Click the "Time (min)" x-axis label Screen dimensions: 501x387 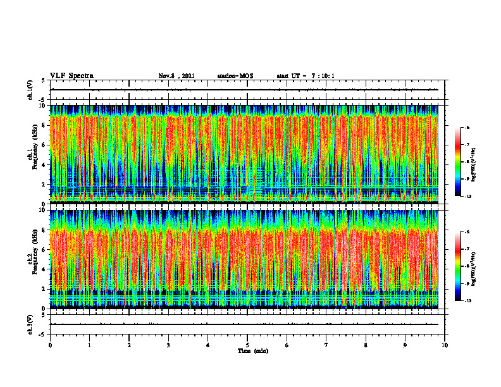point(253,351)
